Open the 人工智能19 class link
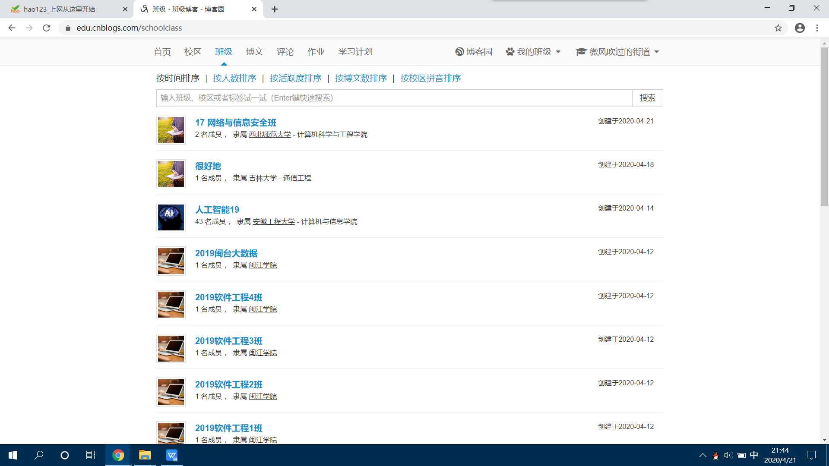The image size is (829, 466). pyautogui.click(x=217, y=210)
